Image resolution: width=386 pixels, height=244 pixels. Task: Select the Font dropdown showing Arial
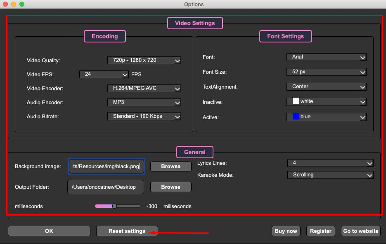(x=326, y=57)
